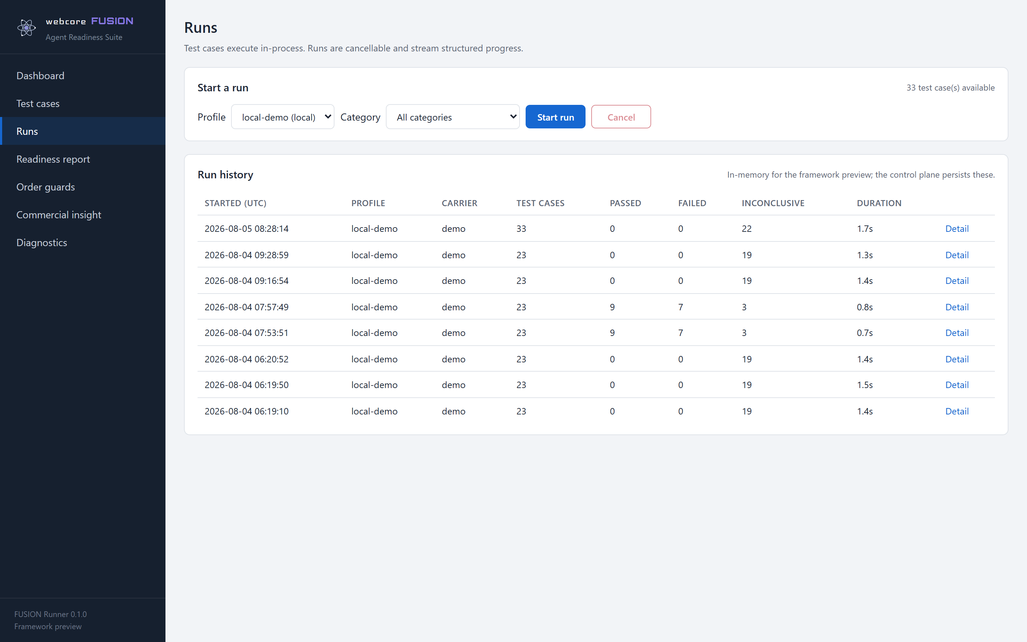Viewport: 1027px width, 642px height.
Task: Click the '33 test case(s) available' text
Action: click(x=950, y=87)
